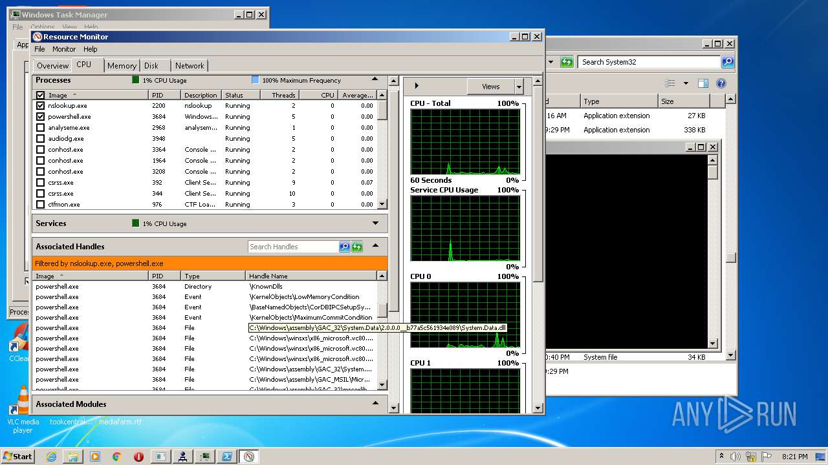Open Google Chrome from the taskbar
This screenshot has height=465, width=828.
[x=117, y=457]
